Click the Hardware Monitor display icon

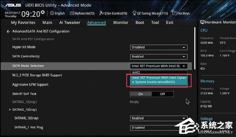[202, 22]
